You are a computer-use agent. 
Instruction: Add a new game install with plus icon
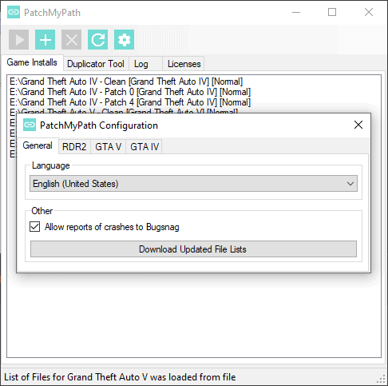click(45, 40)
